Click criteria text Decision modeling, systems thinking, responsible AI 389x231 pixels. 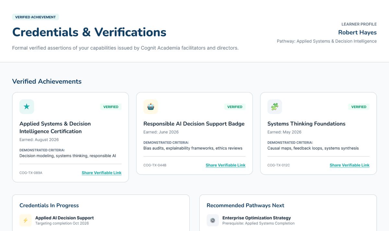68,156
